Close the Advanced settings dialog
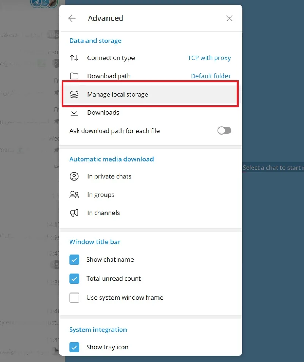The width and height of the screenshot is (304, 362). (x=229, y=18)
